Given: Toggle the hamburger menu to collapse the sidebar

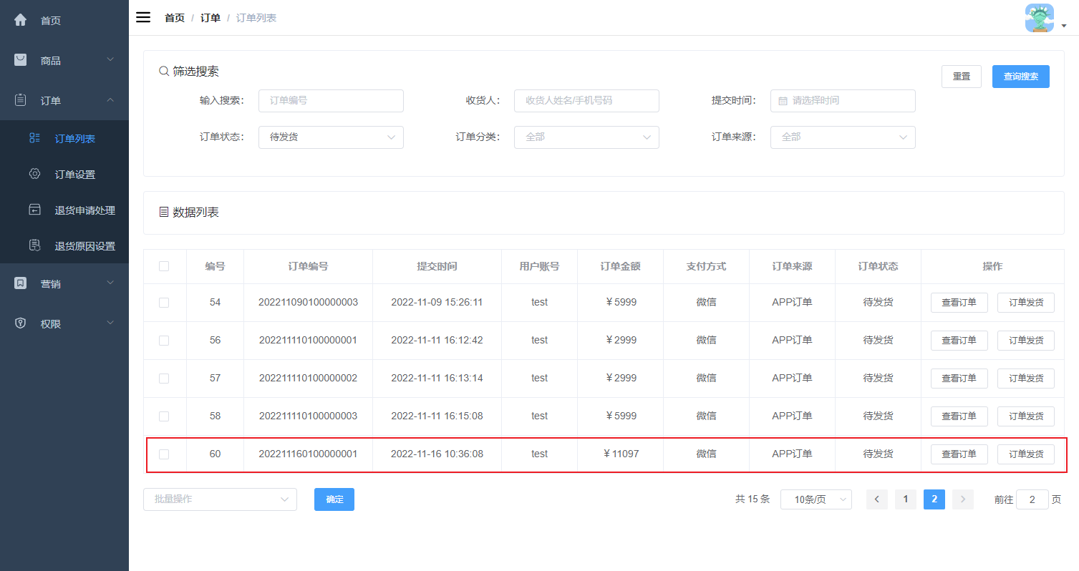Looking at the screenshot, I should tap(143, 17).
